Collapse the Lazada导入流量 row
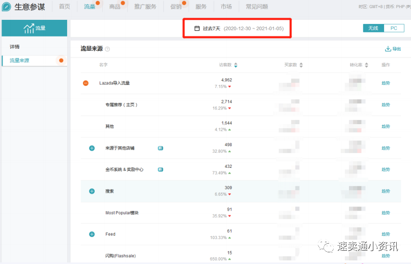 [86, 83]
